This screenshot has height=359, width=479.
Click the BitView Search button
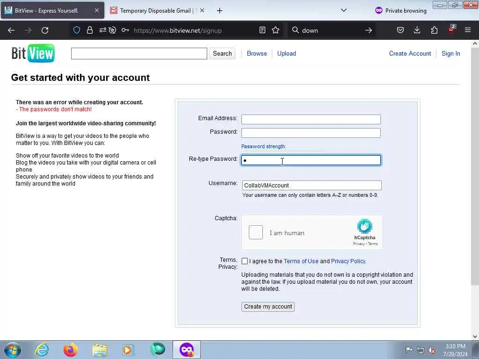[222, 53]
